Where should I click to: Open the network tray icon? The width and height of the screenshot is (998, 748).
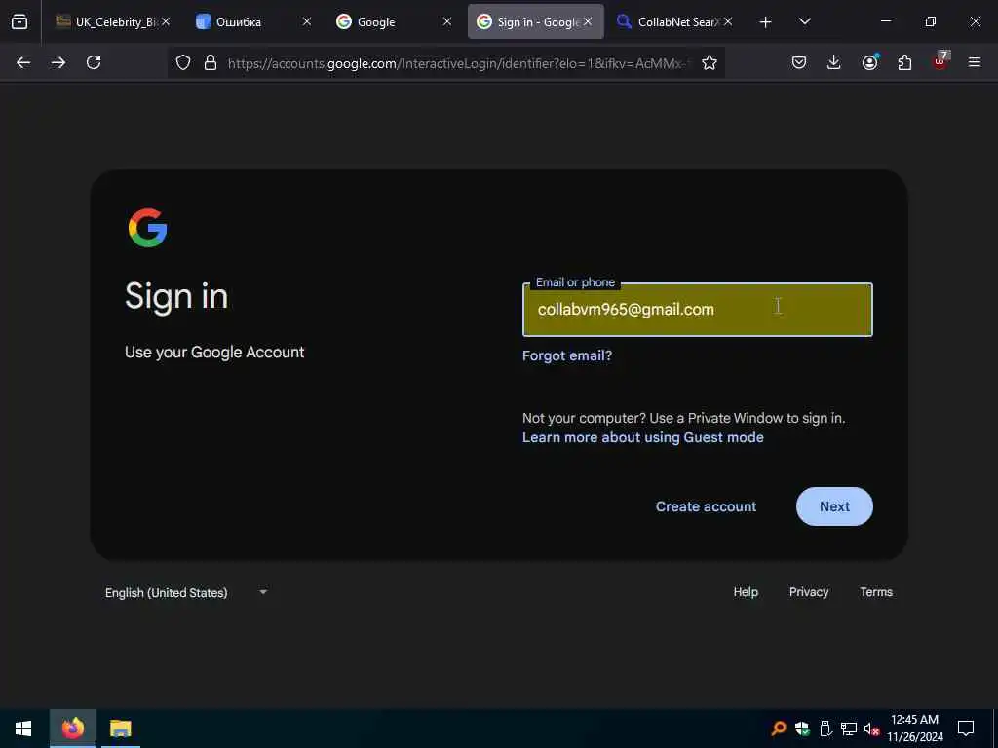[849, 729]
